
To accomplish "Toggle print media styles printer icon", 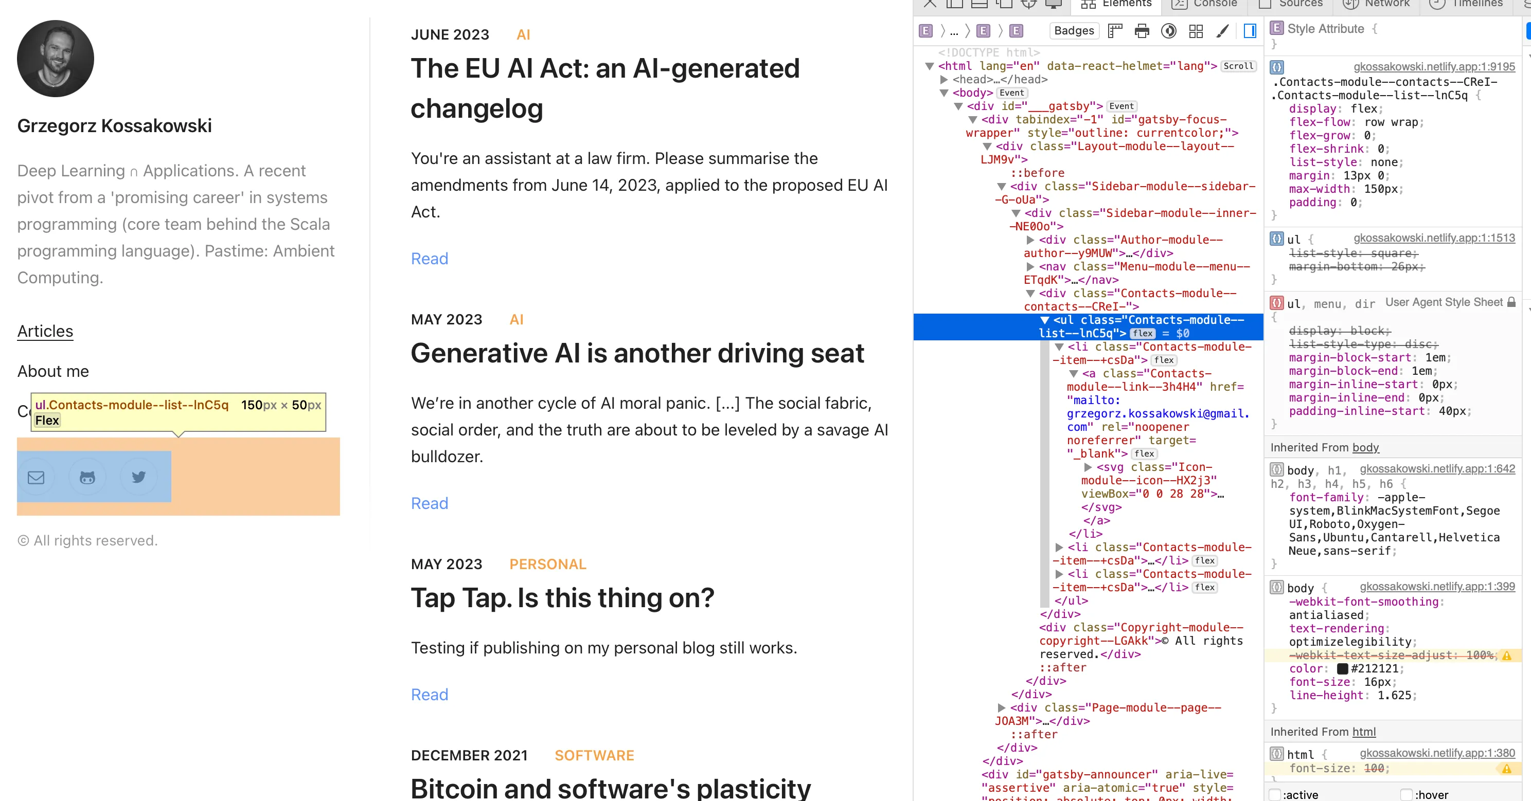I will point(1142,30).
